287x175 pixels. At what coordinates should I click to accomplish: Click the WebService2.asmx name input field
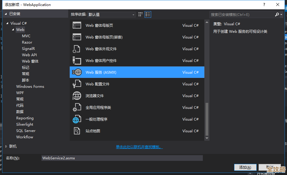[x=122, y=158]
